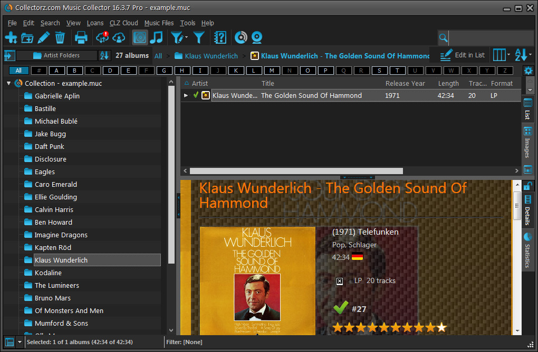
Task: Open the CLZ Cloud menu
Action: tap(123, 23)
